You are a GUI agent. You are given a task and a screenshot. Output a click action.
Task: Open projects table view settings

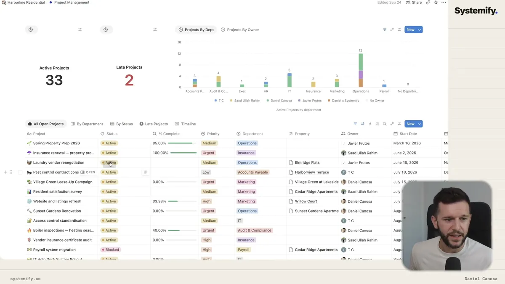click(399, 124)
